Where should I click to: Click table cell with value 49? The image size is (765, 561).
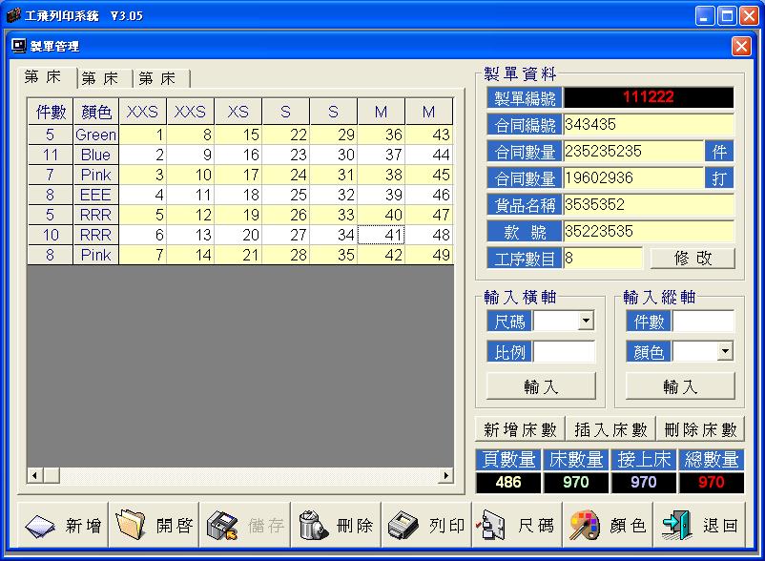pos(429,255)
